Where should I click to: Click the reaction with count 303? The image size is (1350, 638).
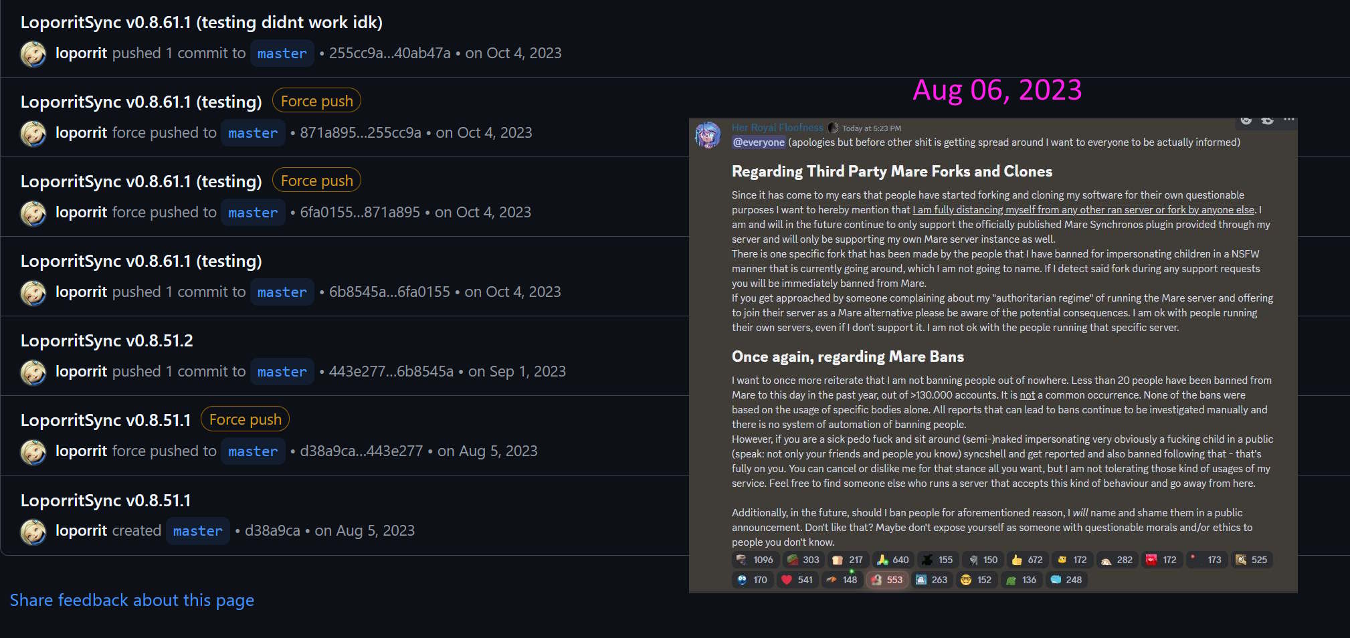(803, 560)
